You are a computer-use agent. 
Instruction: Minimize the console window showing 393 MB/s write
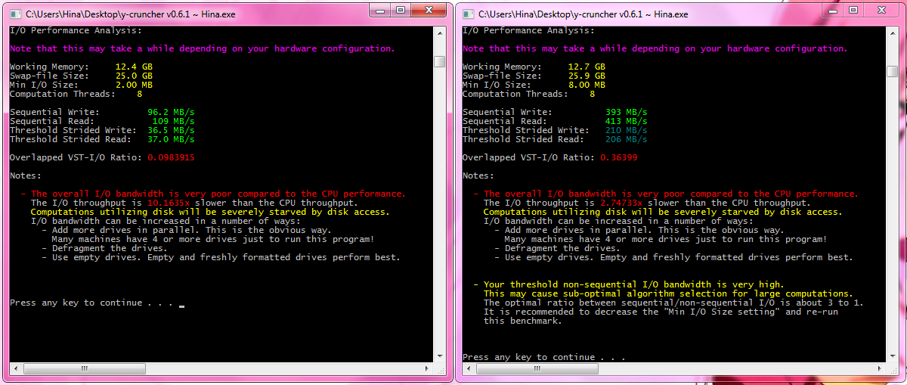point(832,10)
